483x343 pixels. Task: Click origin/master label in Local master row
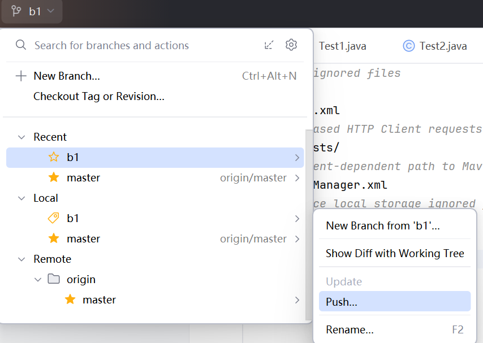253,238
